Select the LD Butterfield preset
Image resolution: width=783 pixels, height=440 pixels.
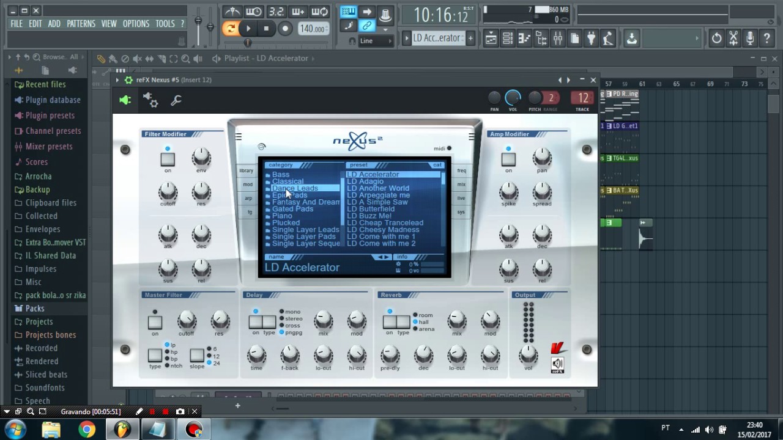pyautogui.click(x=371, y=209)
